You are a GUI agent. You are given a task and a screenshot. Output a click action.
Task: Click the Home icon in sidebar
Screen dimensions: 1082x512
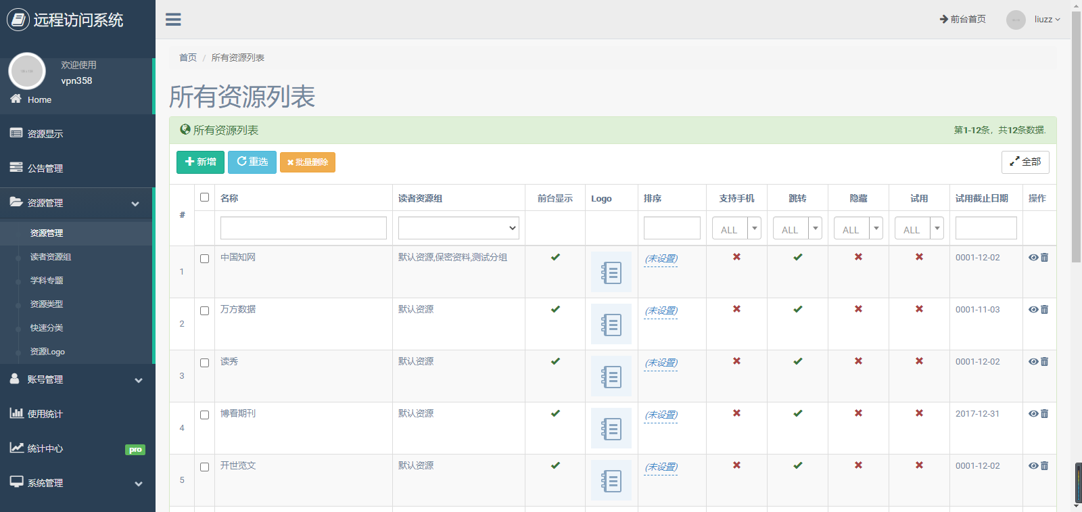(x=16, y=99)
